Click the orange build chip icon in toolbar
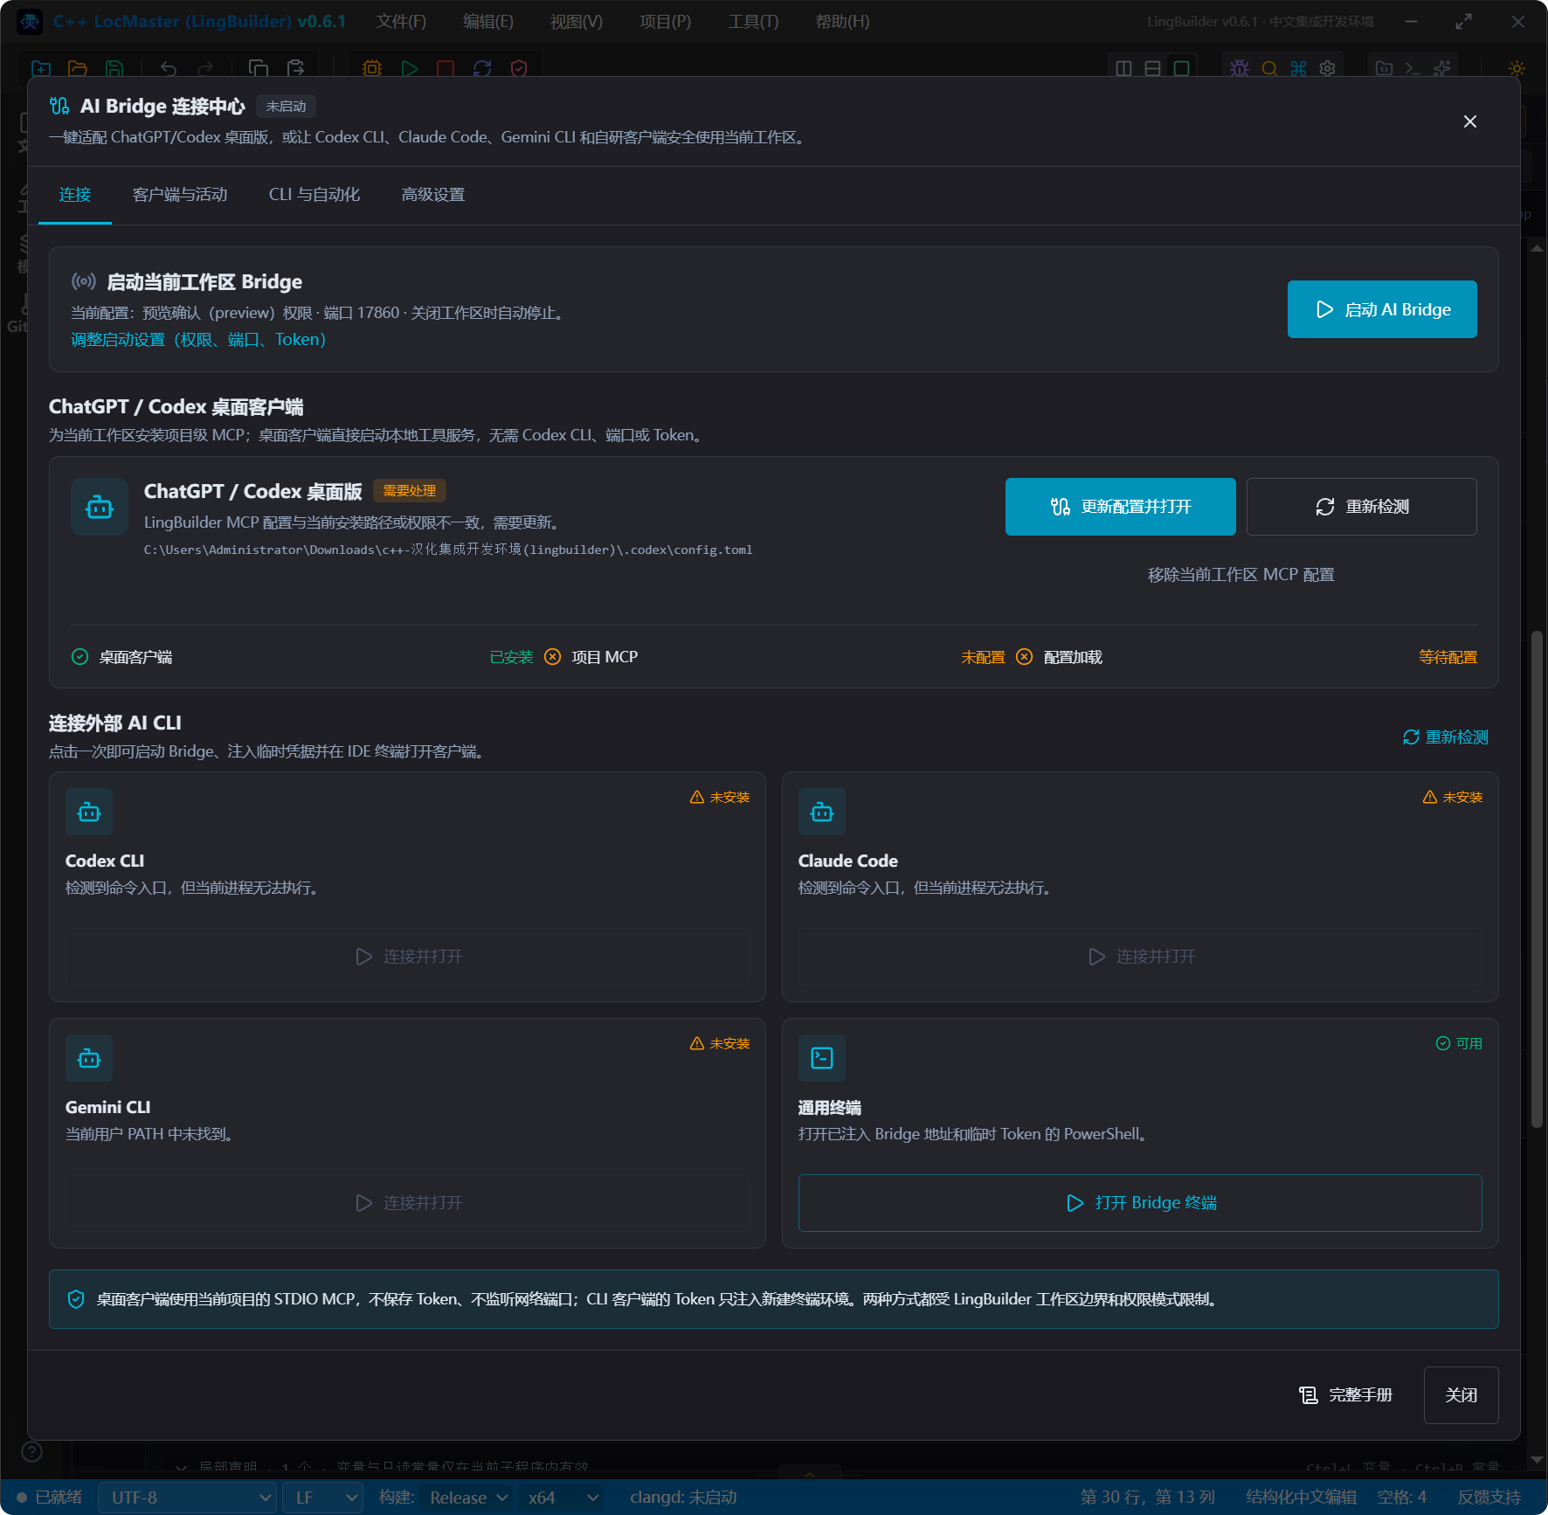 tap(372, 68)
